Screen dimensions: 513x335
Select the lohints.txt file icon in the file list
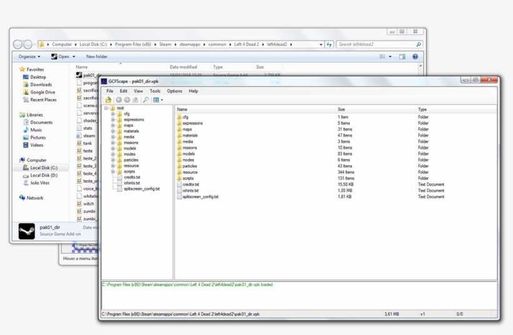coord(179,190)
